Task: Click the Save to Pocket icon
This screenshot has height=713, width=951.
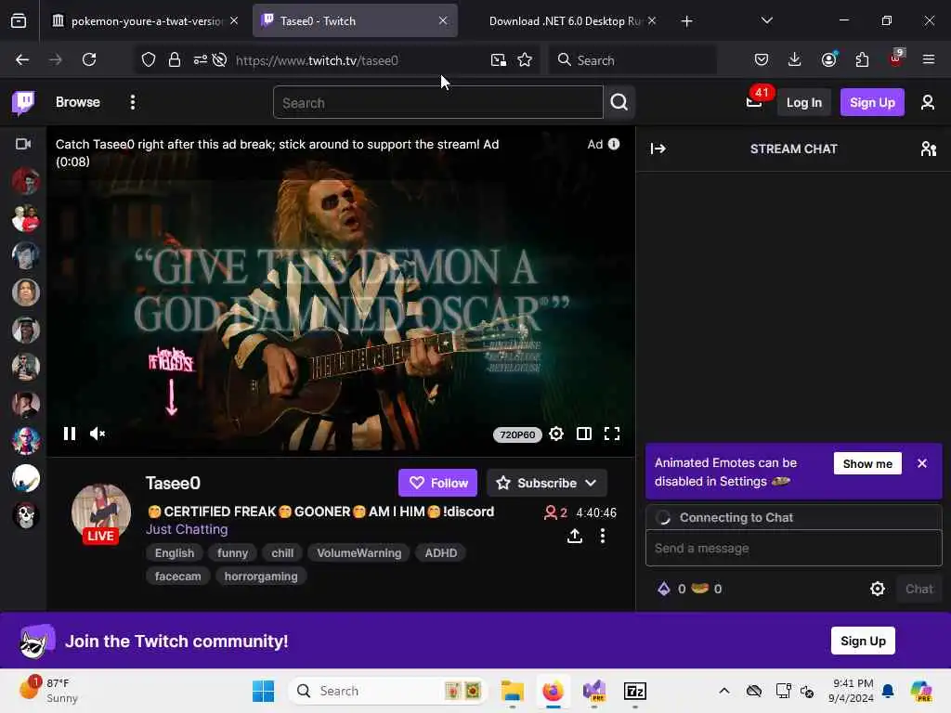Action: (x=762, y=59)
